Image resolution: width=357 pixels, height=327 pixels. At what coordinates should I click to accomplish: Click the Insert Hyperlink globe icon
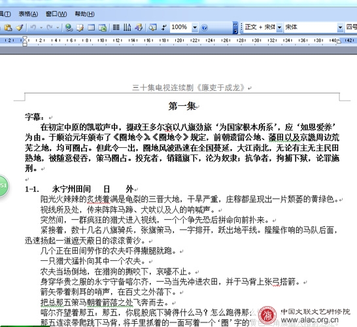pyautogui.click(x=69, y=27)
